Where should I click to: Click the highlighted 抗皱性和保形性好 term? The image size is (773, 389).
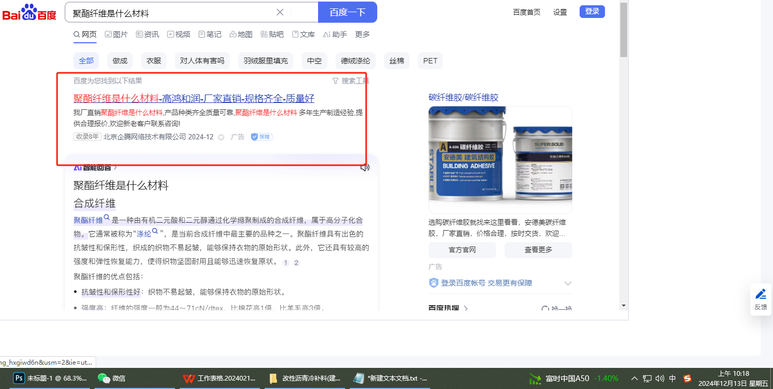[x=111, y=292]
